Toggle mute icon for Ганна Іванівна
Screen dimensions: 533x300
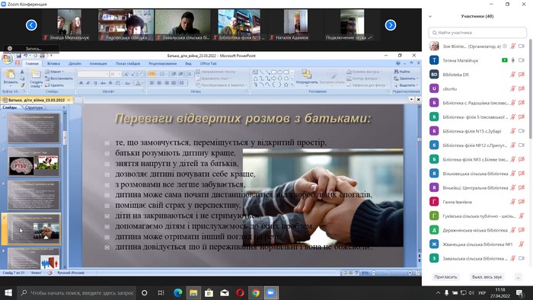pyautogui.click(x=513, y=202)
